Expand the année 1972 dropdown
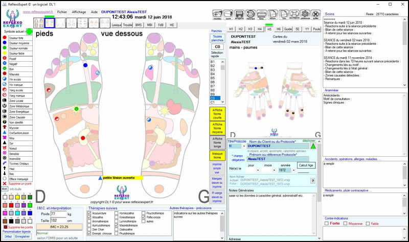 [292, 170]
